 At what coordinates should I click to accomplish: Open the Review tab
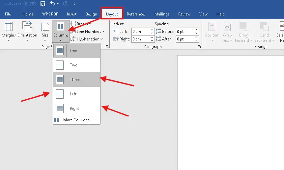click(184, 14)
